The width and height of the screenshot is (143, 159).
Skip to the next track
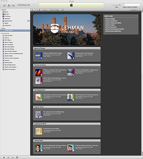coord(14,5)
